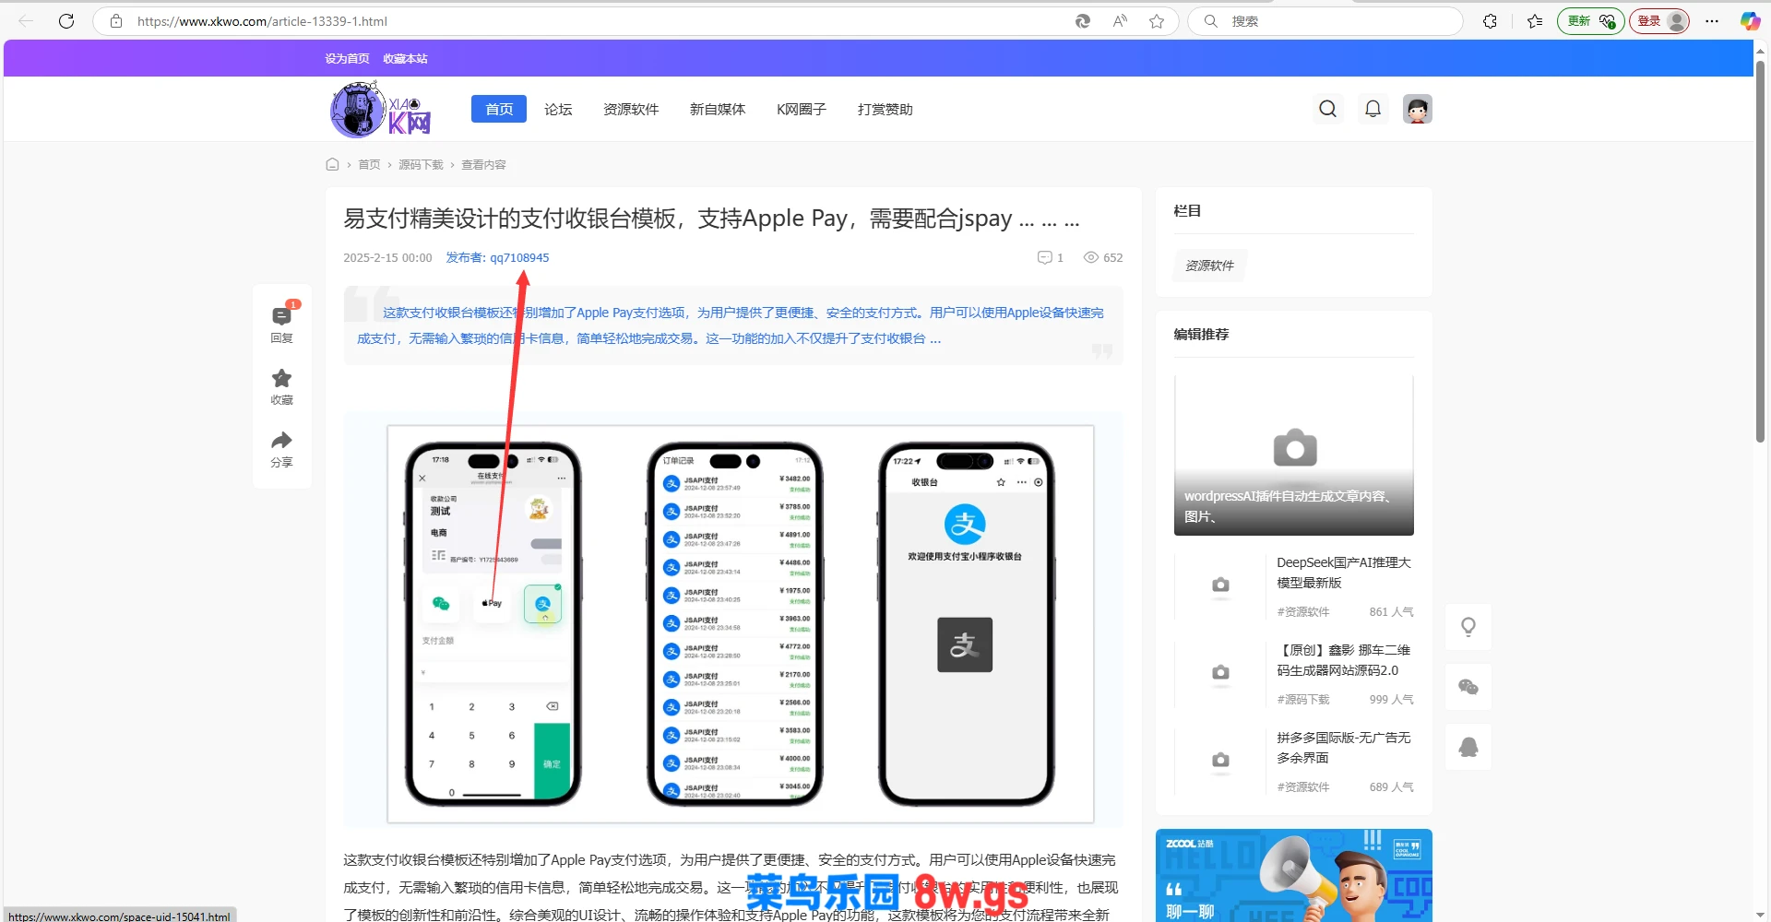Click the thumbnail beside the DeepSeek article
This screenshot has width=1771, height=922.
[x=1220, y=585]
